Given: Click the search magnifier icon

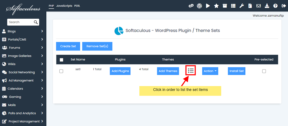Looking at the screenshot, I should (36, 22).
